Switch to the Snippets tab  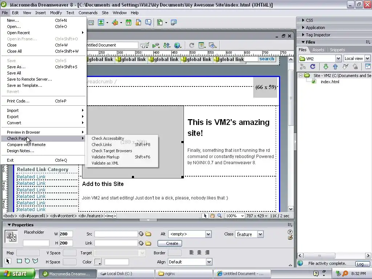pos(337,50)
